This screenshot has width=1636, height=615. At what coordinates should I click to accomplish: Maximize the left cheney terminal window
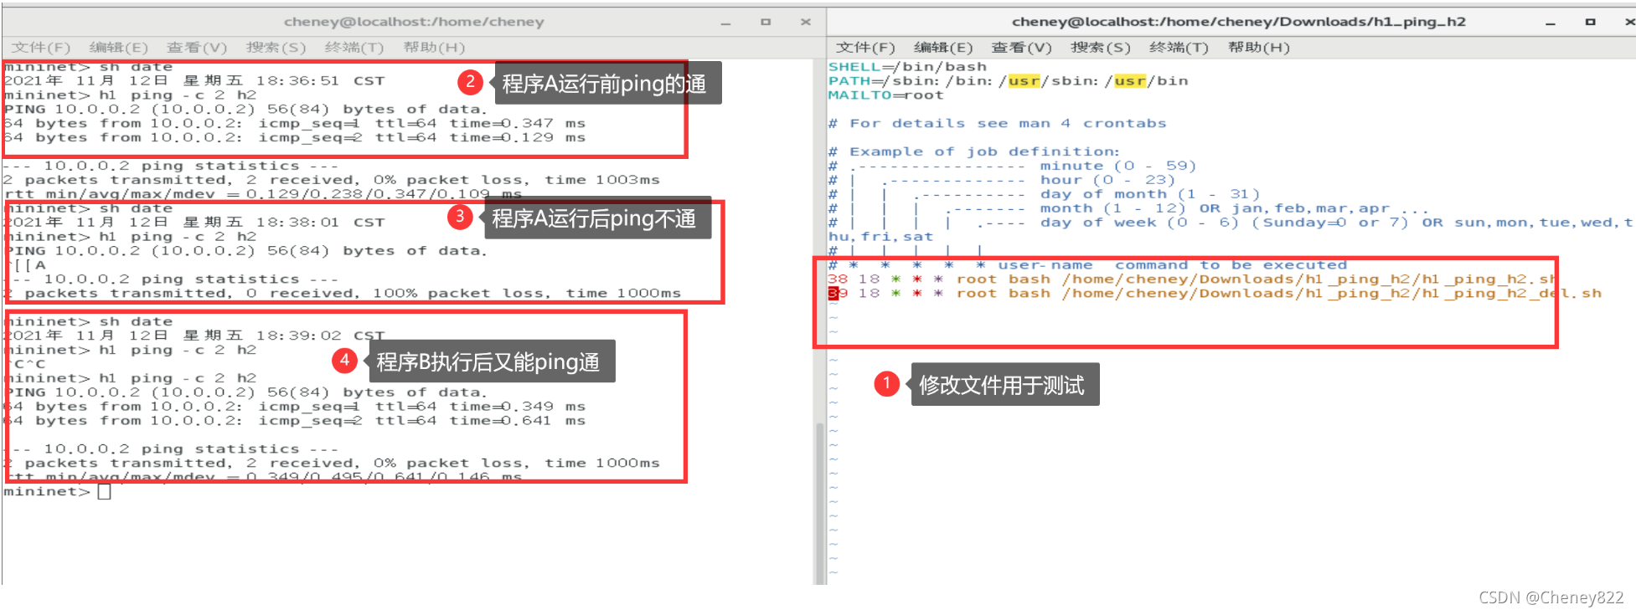pyautogui.click(x=765, y=22)
